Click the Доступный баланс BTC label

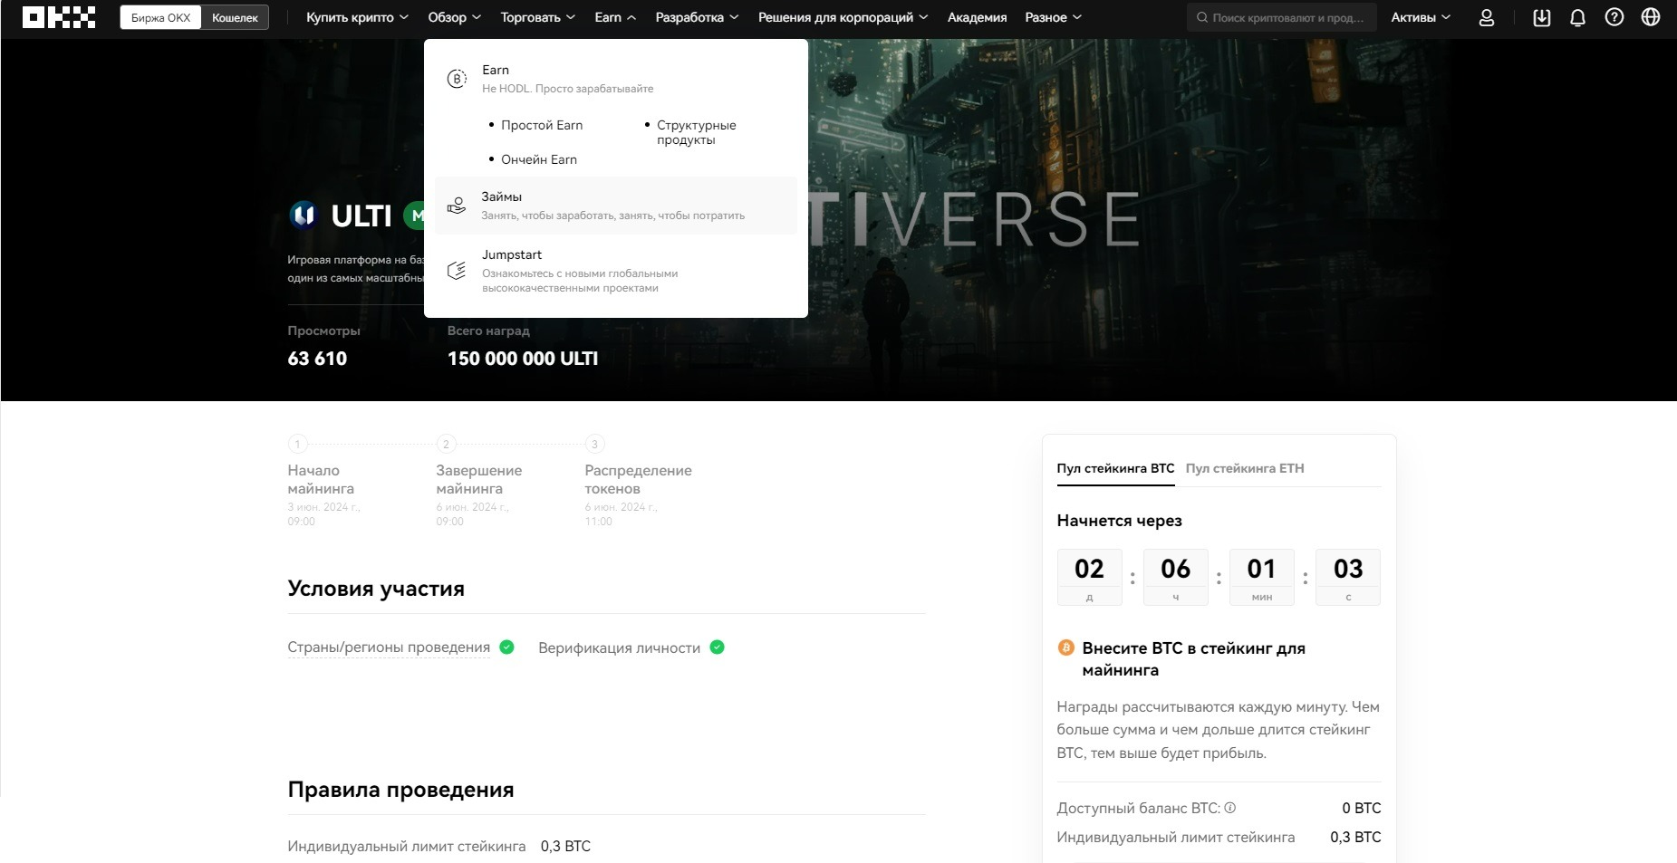coord(1139,808)
